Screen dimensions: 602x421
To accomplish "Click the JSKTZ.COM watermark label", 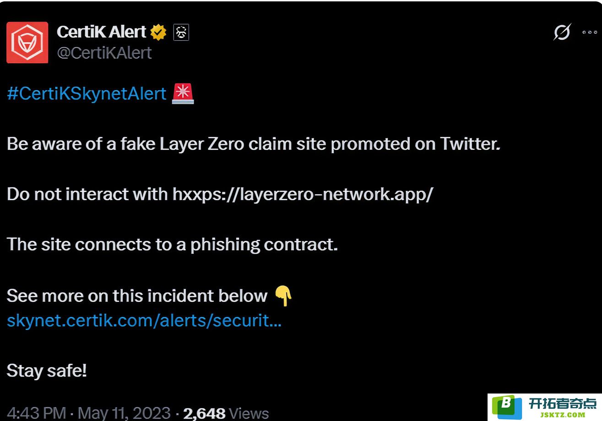I will [563, 415].
